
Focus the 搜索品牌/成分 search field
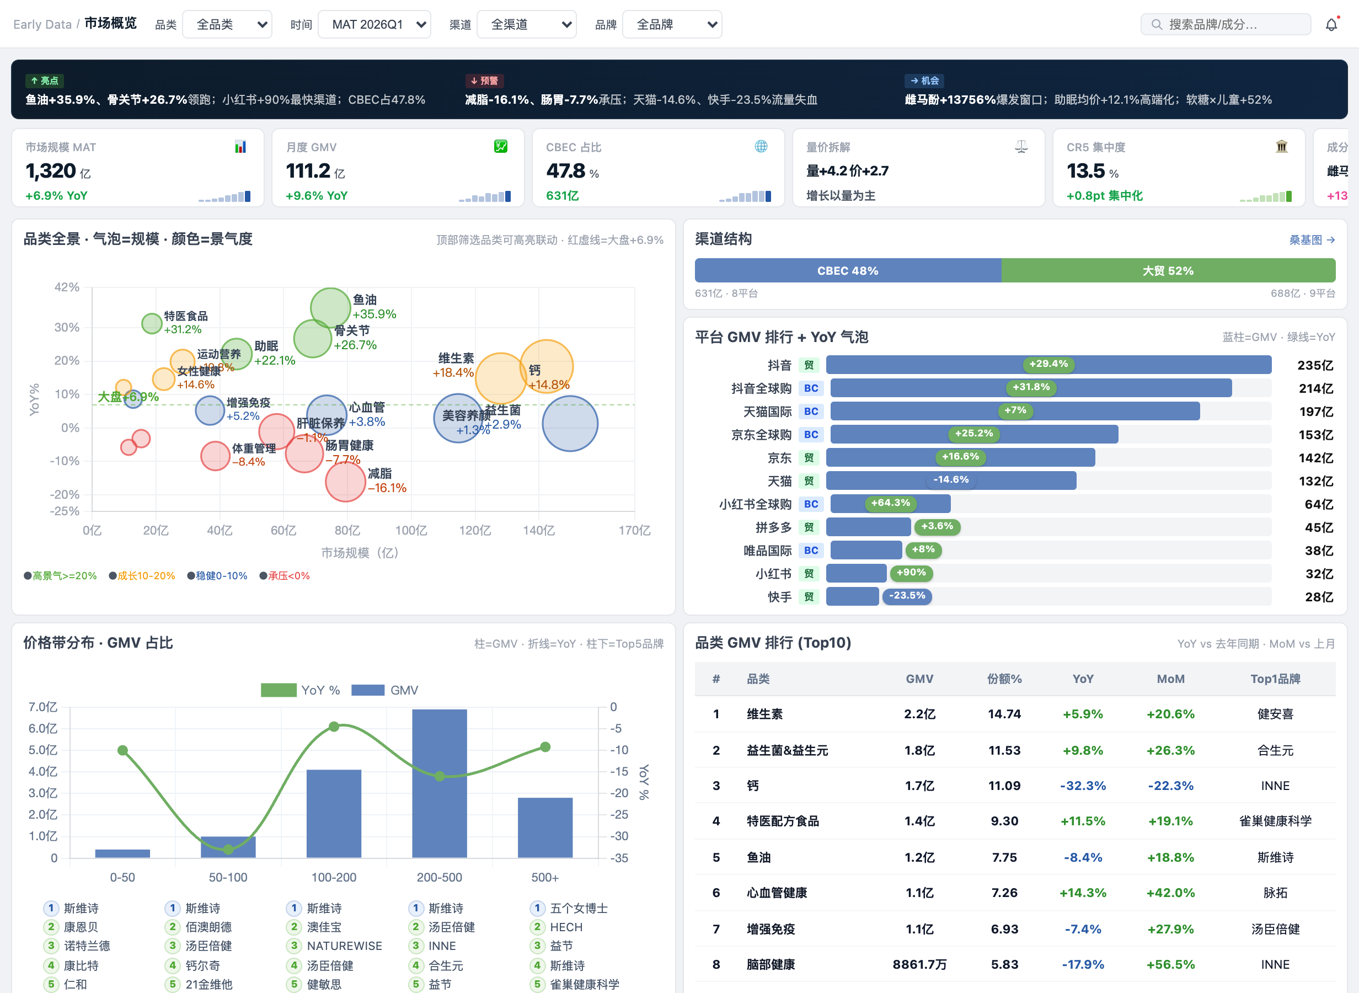click(1226, 25)
